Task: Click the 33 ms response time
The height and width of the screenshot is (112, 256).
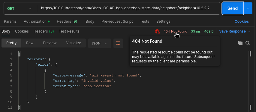Action: (196, 31)
